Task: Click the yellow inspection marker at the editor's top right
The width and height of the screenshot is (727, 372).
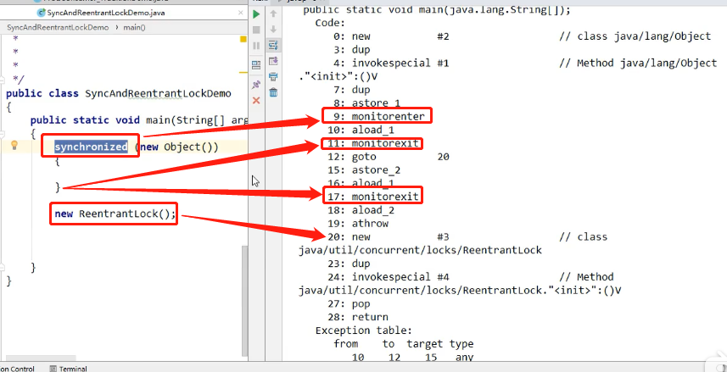Action: pos(243,39)
